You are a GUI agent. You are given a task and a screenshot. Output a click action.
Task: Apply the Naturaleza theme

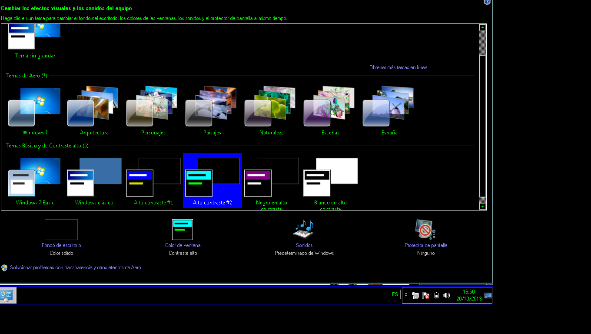(271, 108)
